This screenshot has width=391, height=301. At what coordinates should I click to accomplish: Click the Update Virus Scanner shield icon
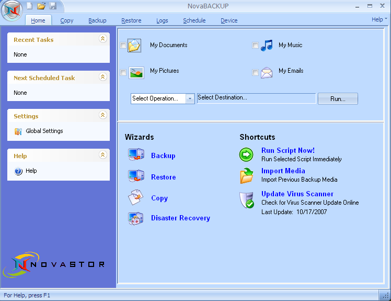247,200
